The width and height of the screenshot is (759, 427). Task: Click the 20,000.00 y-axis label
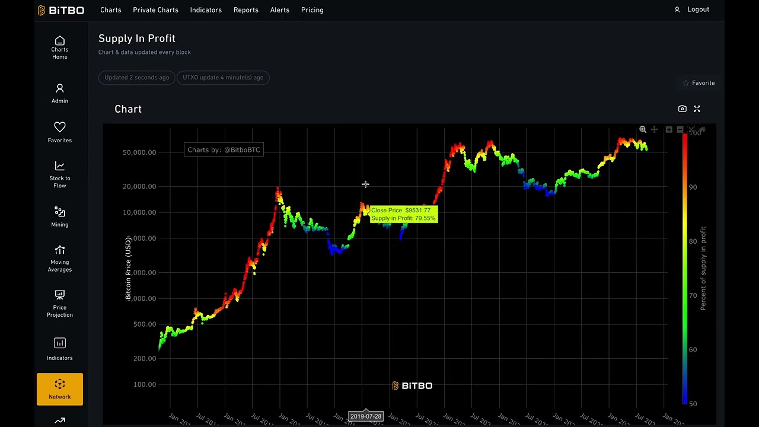139,186
